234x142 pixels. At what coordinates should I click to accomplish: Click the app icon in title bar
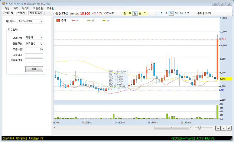point(3,4)
